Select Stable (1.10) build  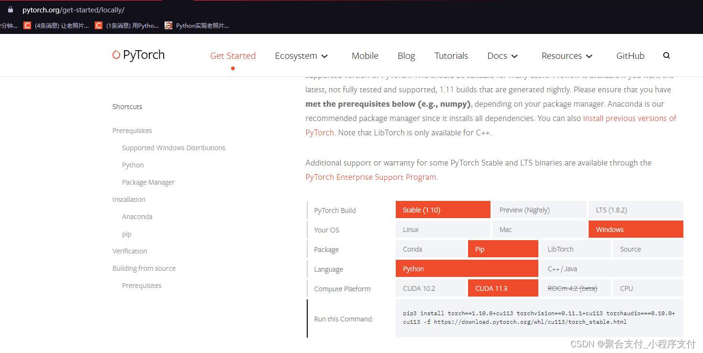(443, 210)
